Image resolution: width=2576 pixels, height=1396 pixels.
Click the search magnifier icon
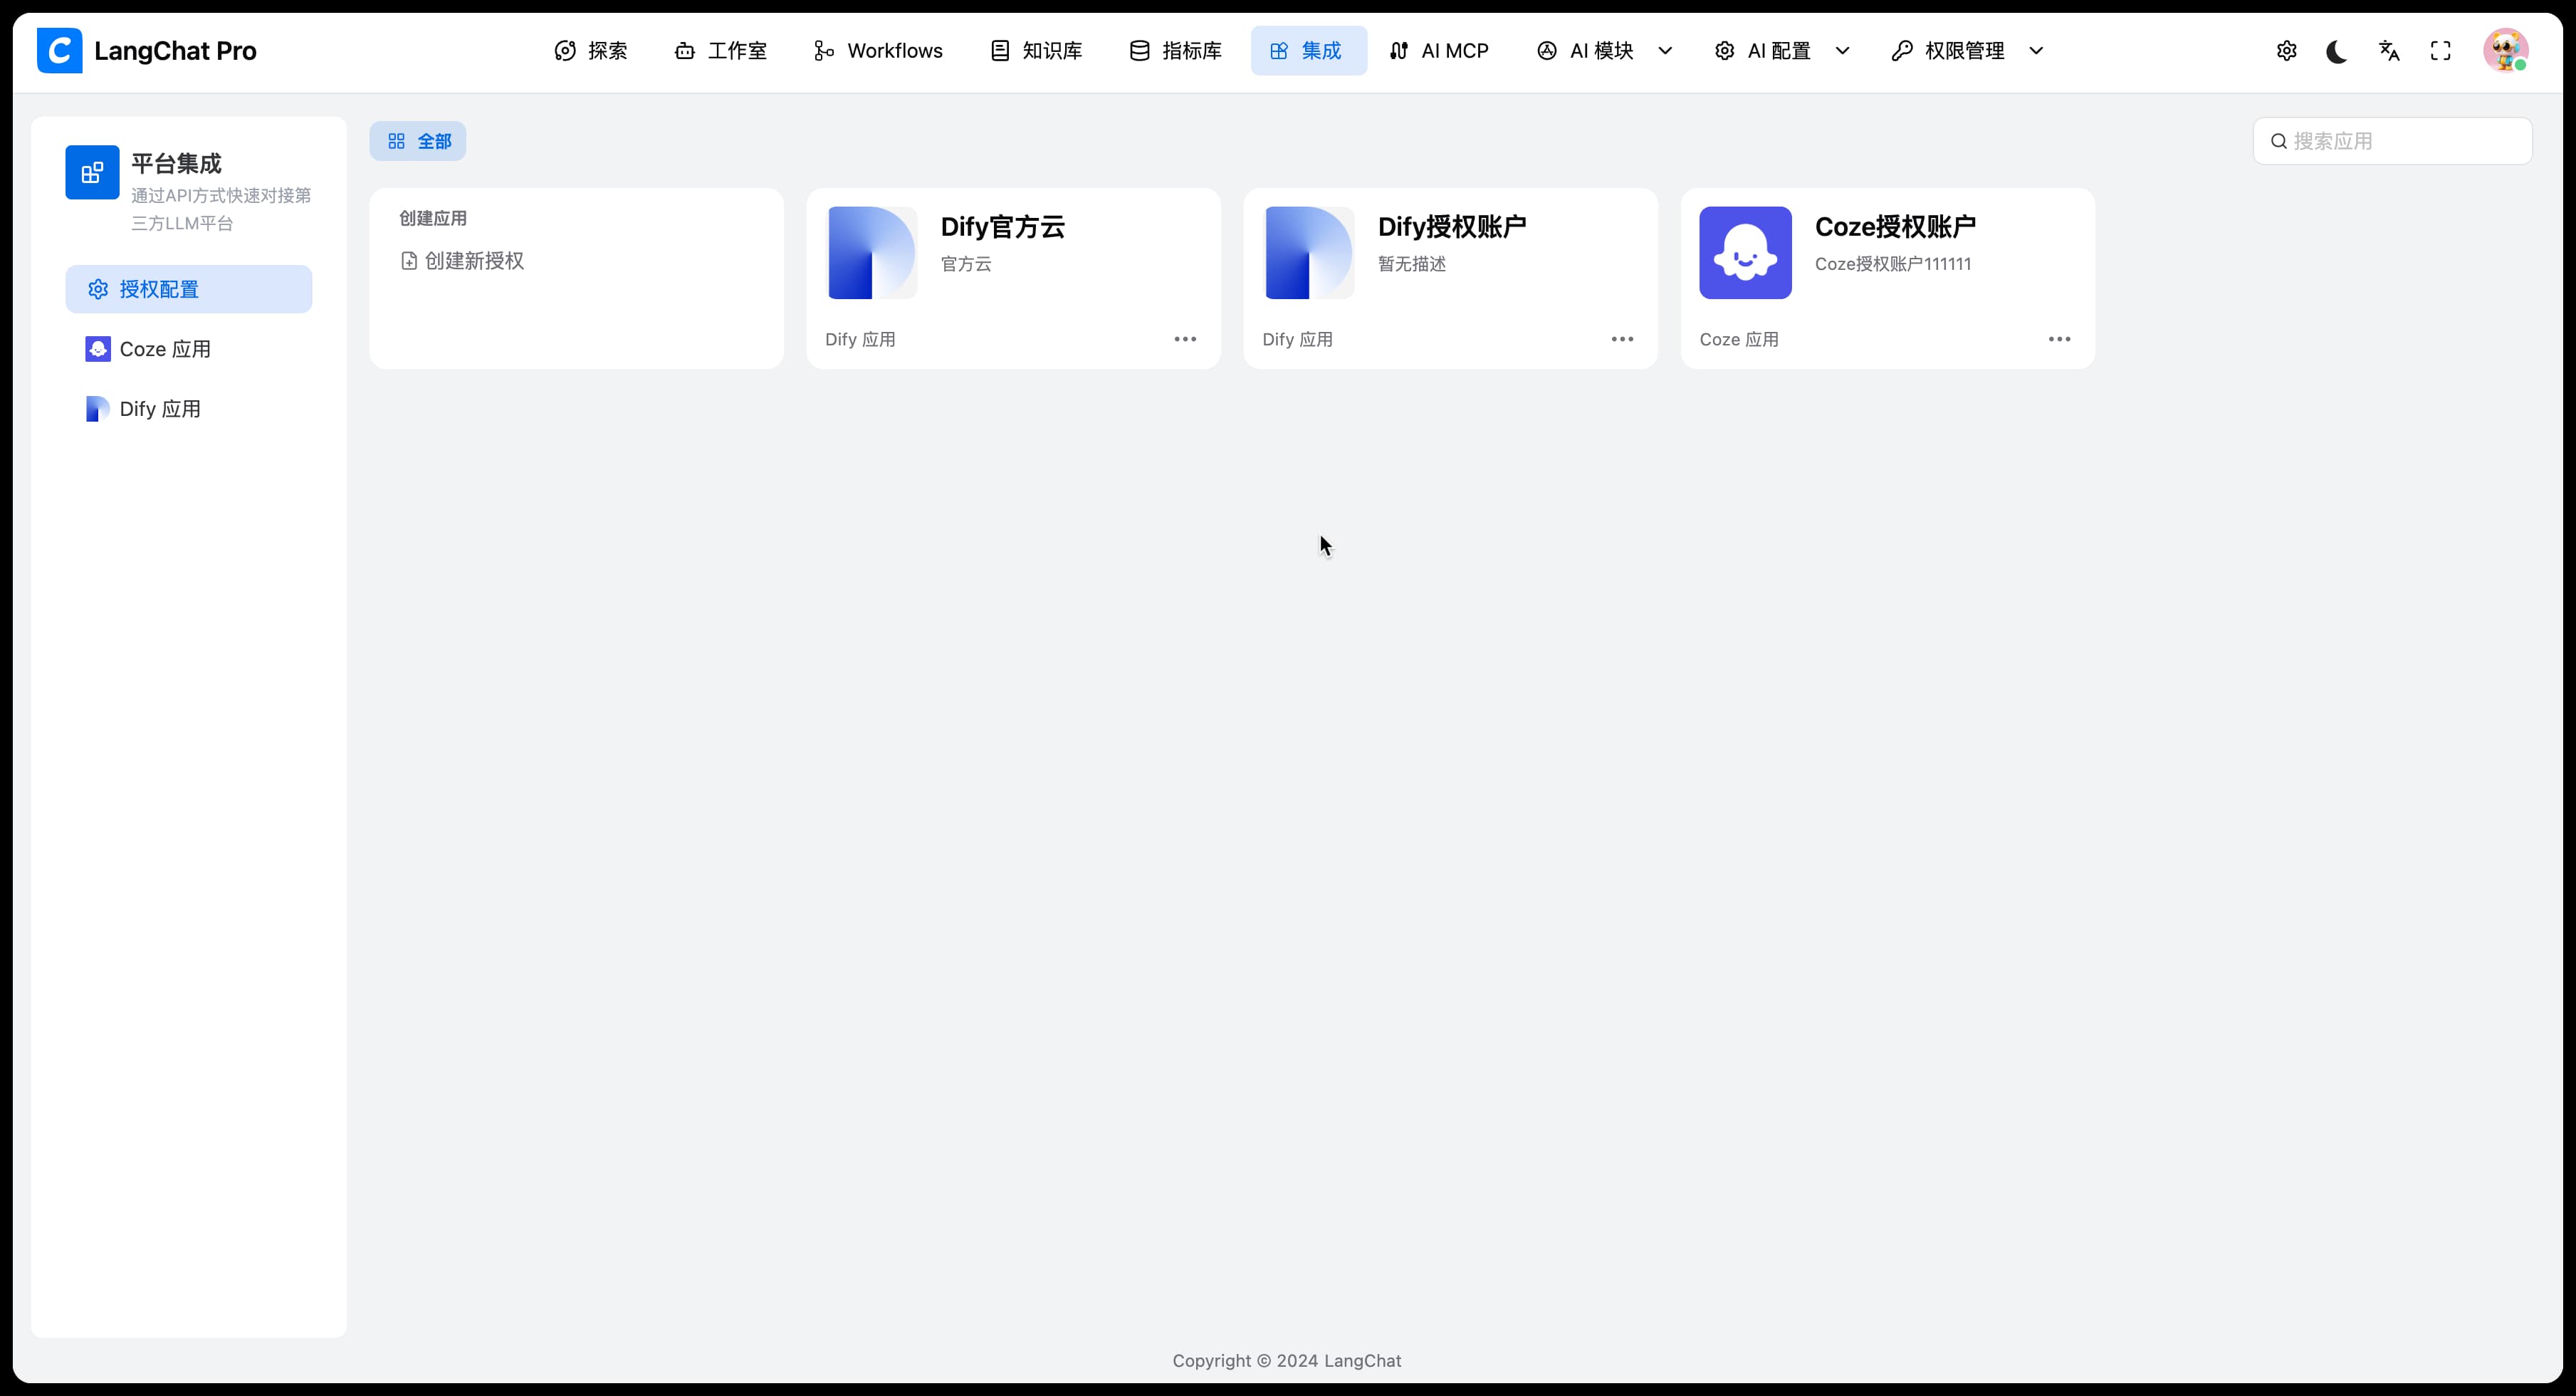coord(2279,141)
